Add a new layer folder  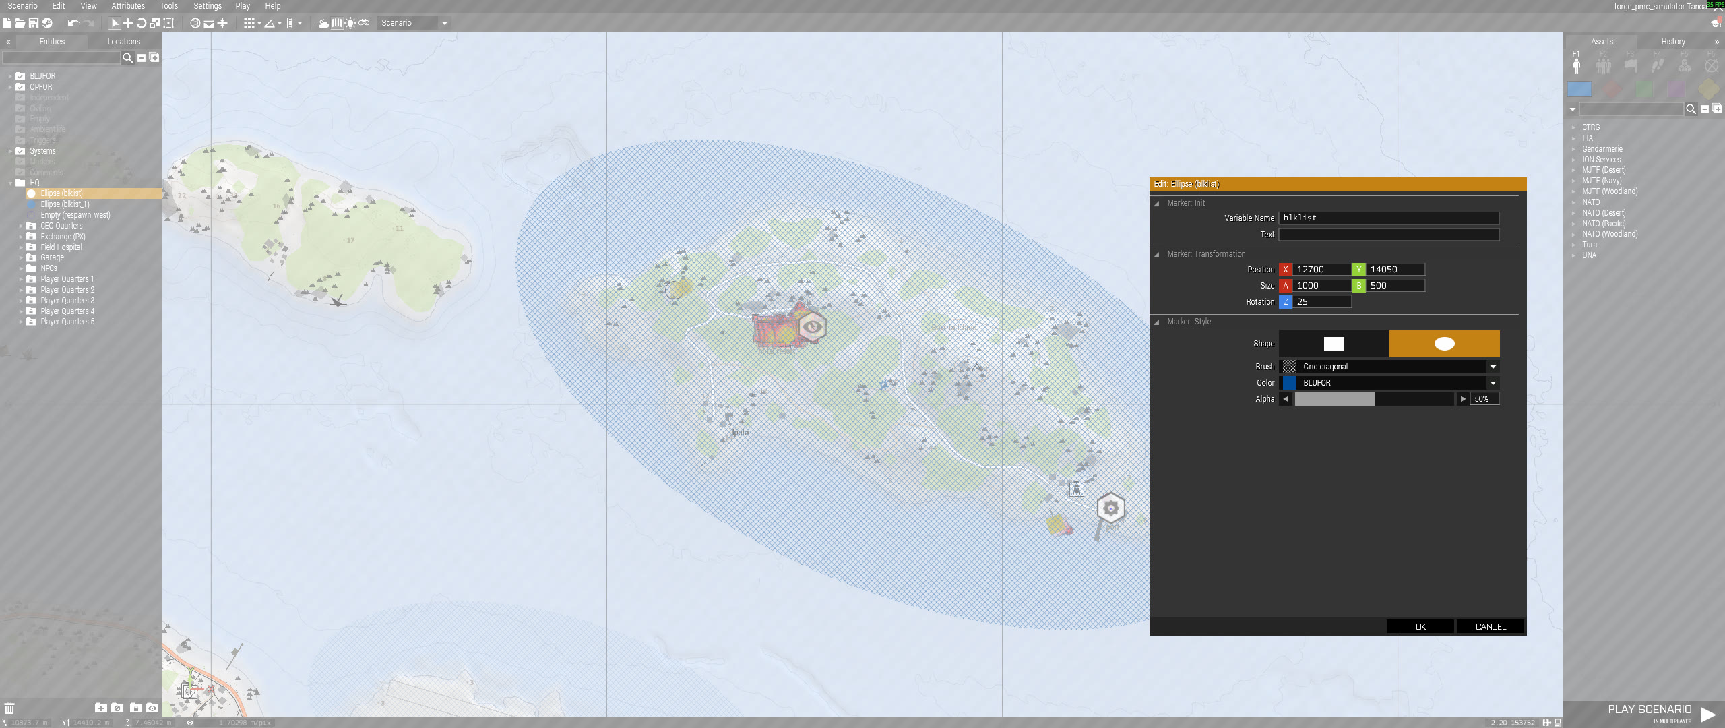click(x=100, y=708)
